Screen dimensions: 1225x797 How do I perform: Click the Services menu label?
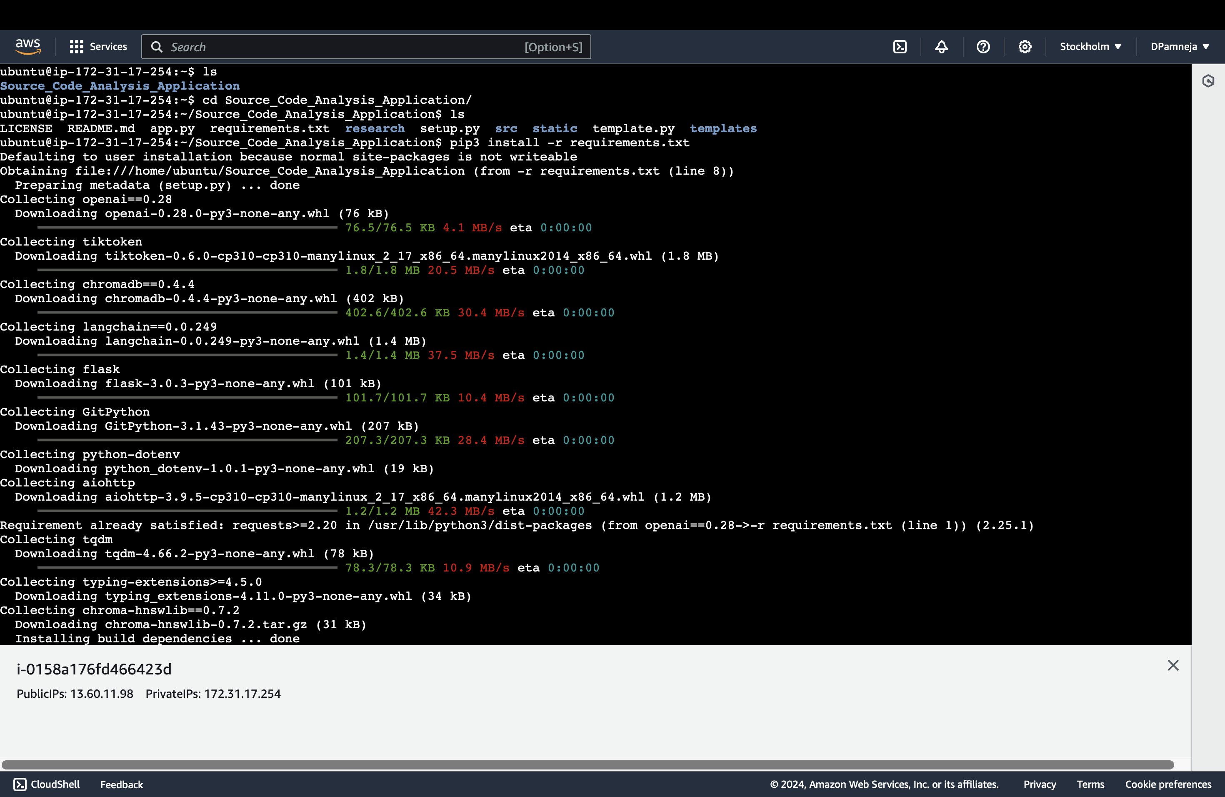108,47
